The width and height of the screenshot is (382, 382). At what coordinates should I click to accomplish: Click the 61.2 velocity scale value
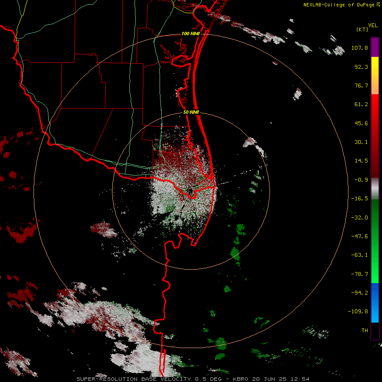[361, 104]
